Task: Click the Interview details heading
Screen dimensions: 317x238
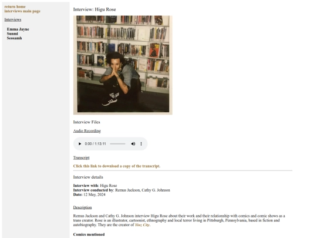Action: 88,177
